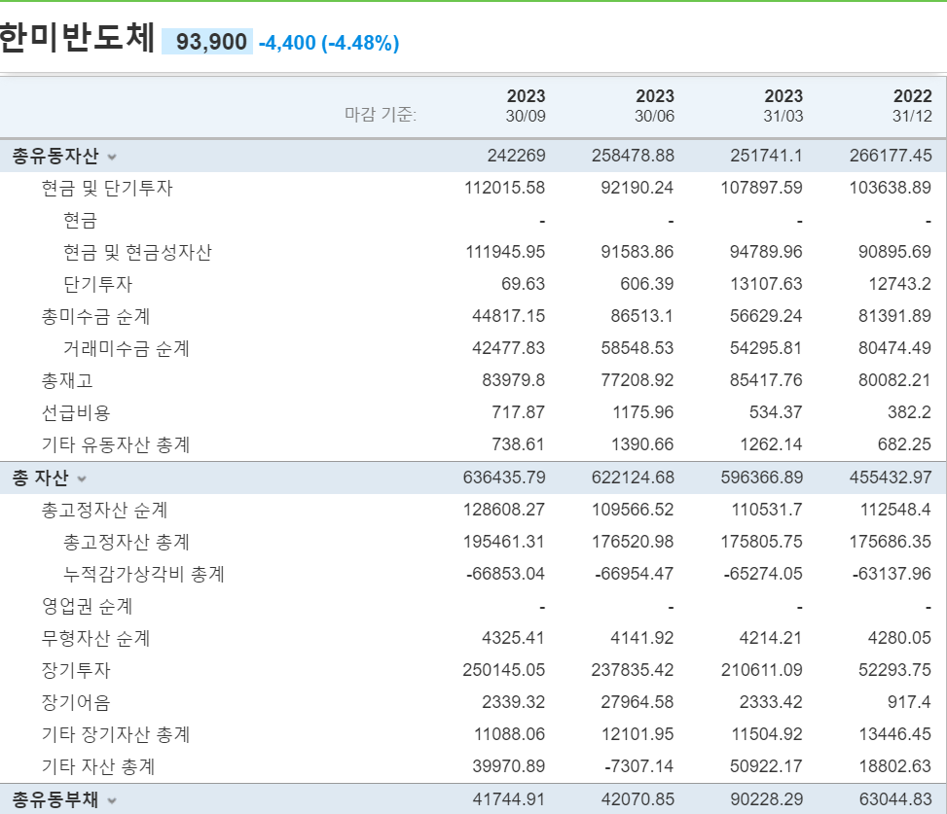Click the 455432.97 total assets value

[x=891, y=478]
